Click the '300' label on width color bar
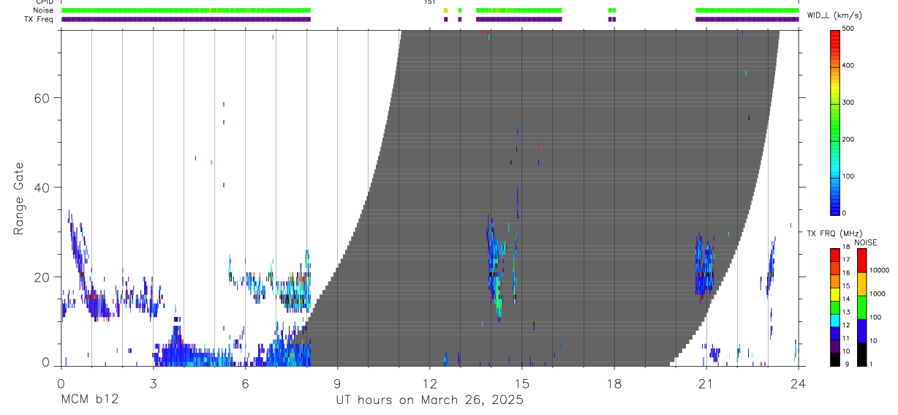The height and width of the screenshot is (415, 898). (x=849, y=102)
